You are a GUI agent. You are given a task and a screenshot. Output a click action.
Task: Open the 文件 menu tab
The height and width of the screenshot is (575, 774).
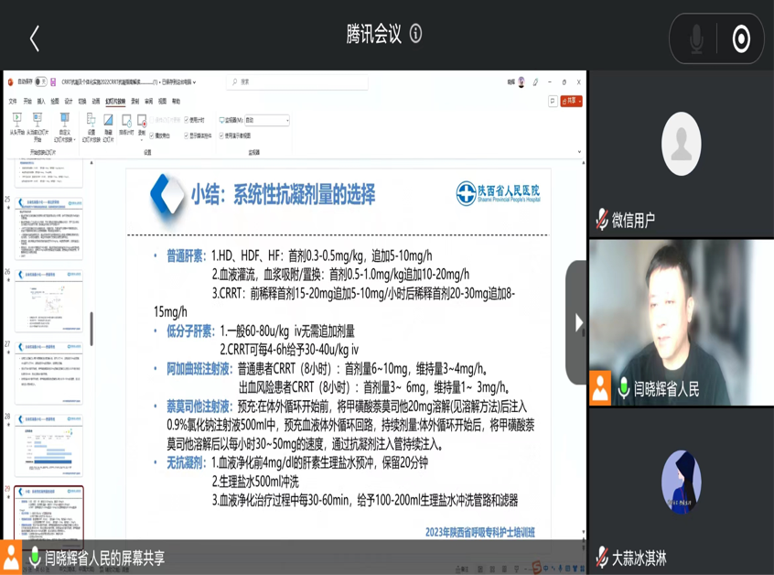tap(13, 102)
